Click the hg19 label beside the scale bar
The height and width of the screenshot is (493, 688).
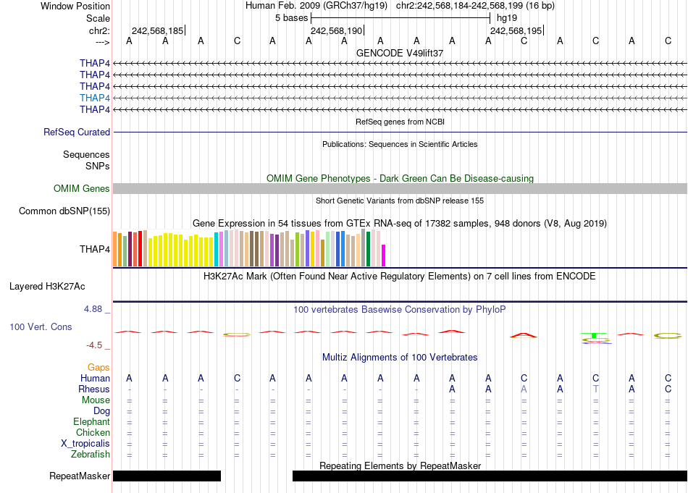(x=507, y=18)
